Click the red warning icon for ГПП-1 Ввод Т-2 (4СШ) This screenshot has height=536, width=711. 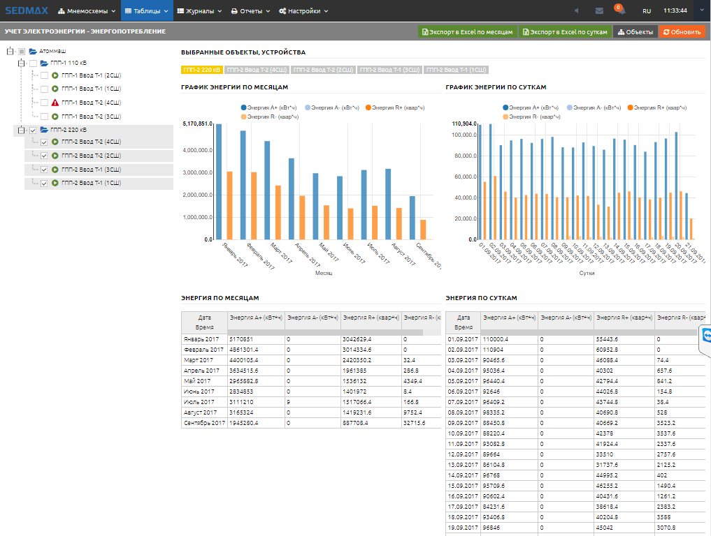(x=55, y=103)
